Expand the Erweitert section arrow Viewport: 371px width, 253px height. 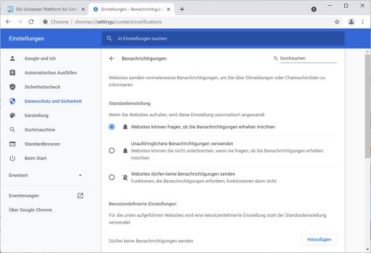[x=80, y=175]
